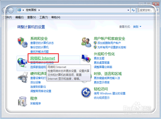Open the Programs category icon

pyautogui.click(x=22, y=101)
